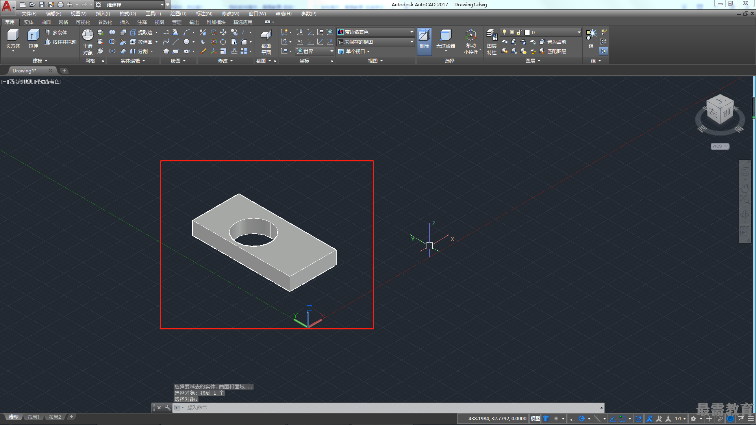Screen dimensions: 756x425
Task: Toggle polar tracking in status bar
Action: tap(581, 419)
